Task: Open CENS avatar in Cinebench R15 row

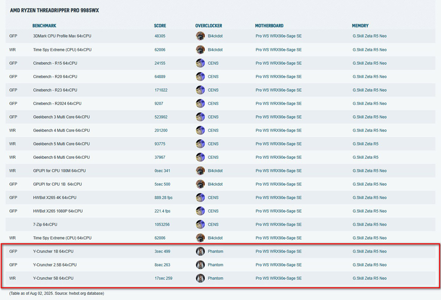Action: point(200,63)
